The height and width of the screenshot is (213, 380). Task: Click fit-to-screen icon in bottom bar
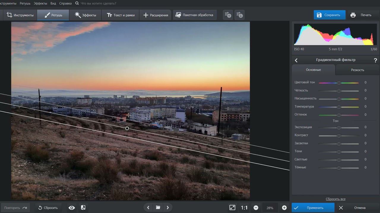[x=232, y=208]
